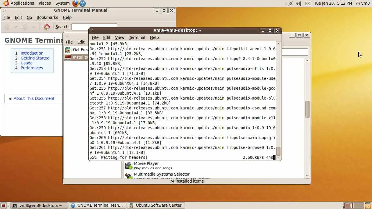
Task: Open Go menu in Terminal Manual
Action: point(29,17)
